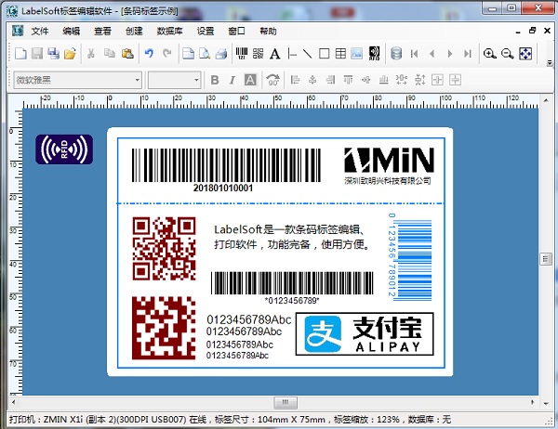Expand toolbar overflow options arrow

point(550,63)
